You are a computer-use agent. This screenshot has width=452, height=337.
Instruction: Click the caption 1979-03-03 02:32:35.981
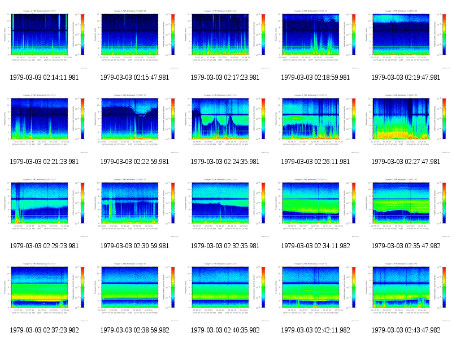225,246
